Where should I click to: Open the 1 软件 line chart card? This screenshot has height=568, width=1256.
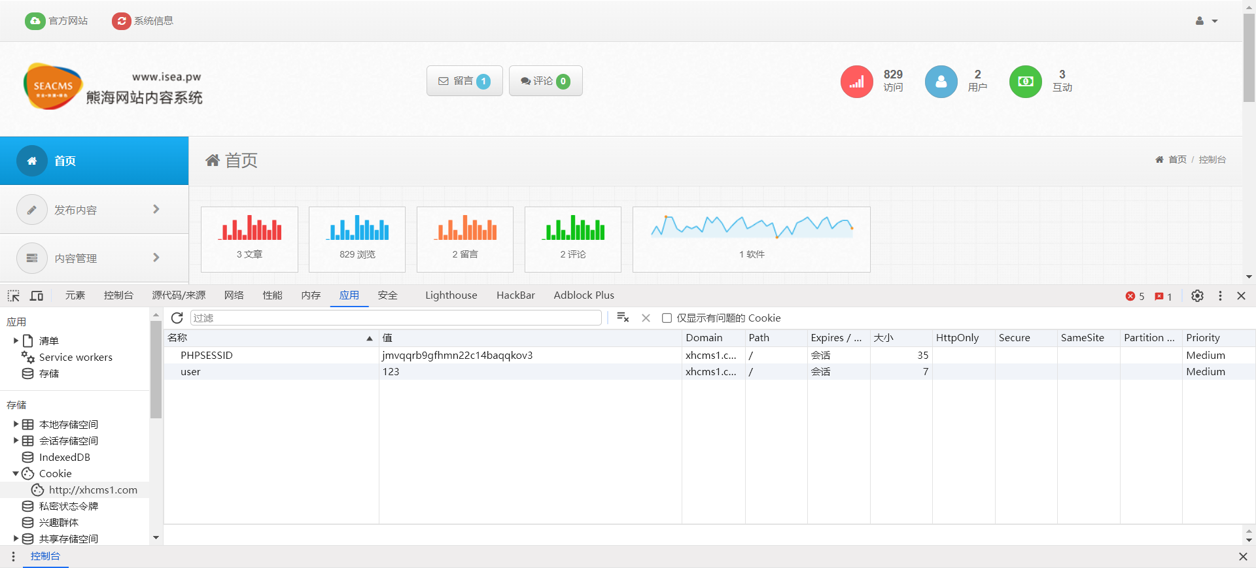(x=752, y=239)
